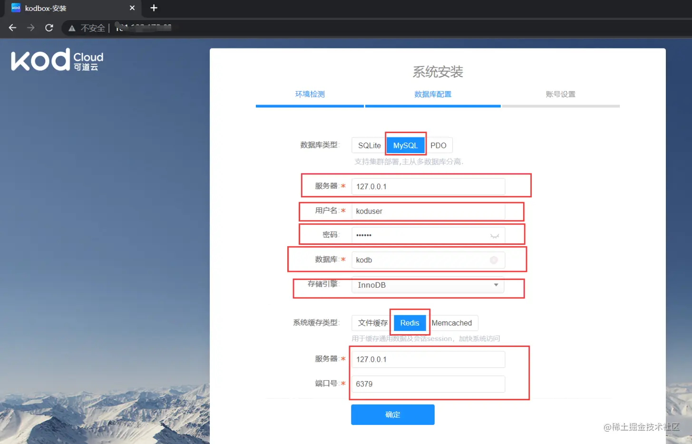Focus the Redis 服务器 field

[428, 359]
